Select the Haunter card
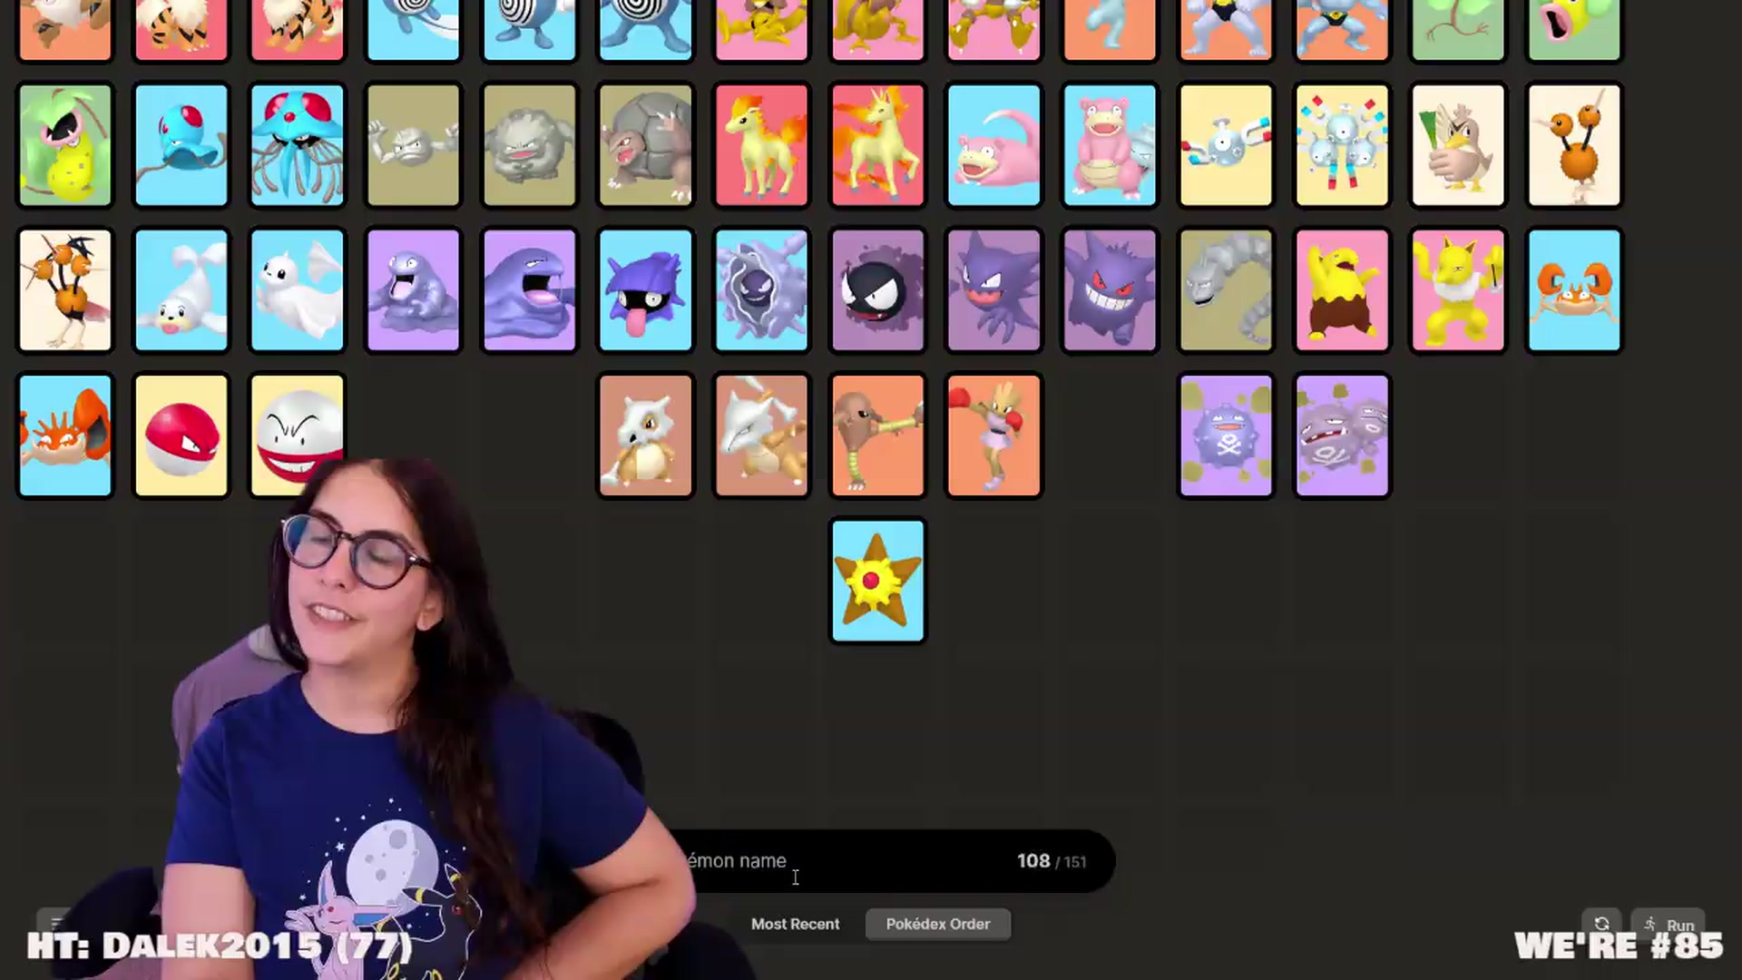Screen dimensions: 1742x980 pyautogui.click(x=994, y=290)
